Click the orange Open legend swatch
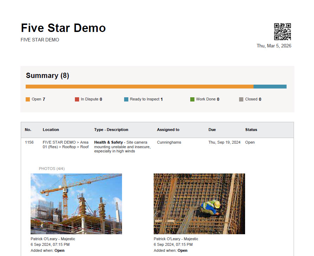This screenshot has width=314, height=256. point(28,99)
